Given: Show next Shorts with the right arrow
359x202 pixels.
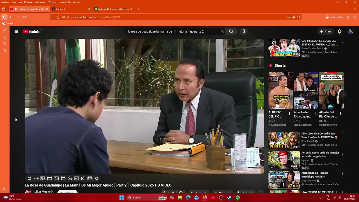Looking at the screenshot, I should tap(343, 94).
